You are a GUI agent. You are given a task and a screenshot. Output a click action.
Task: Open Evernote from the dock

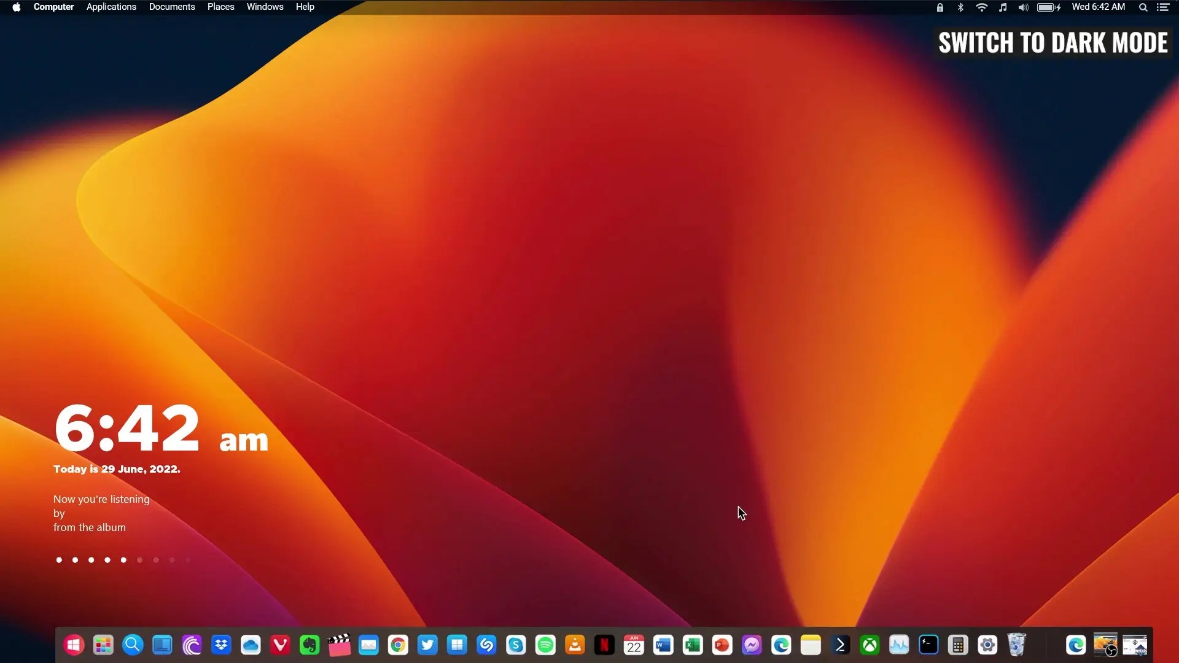coord(309,645)
